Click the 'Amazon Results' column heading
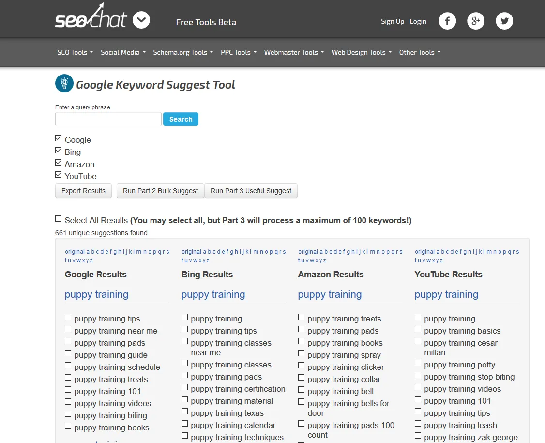 click(x=331, y=275)
